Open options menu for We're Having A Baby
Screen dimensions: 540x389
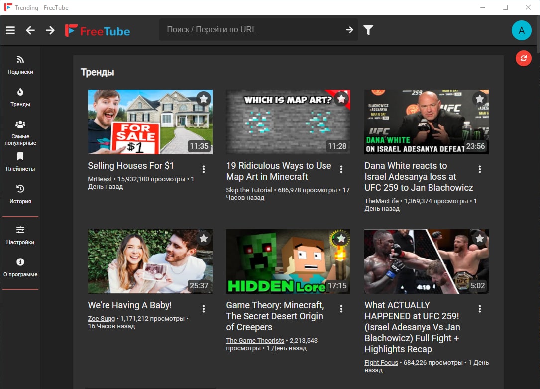204,309
